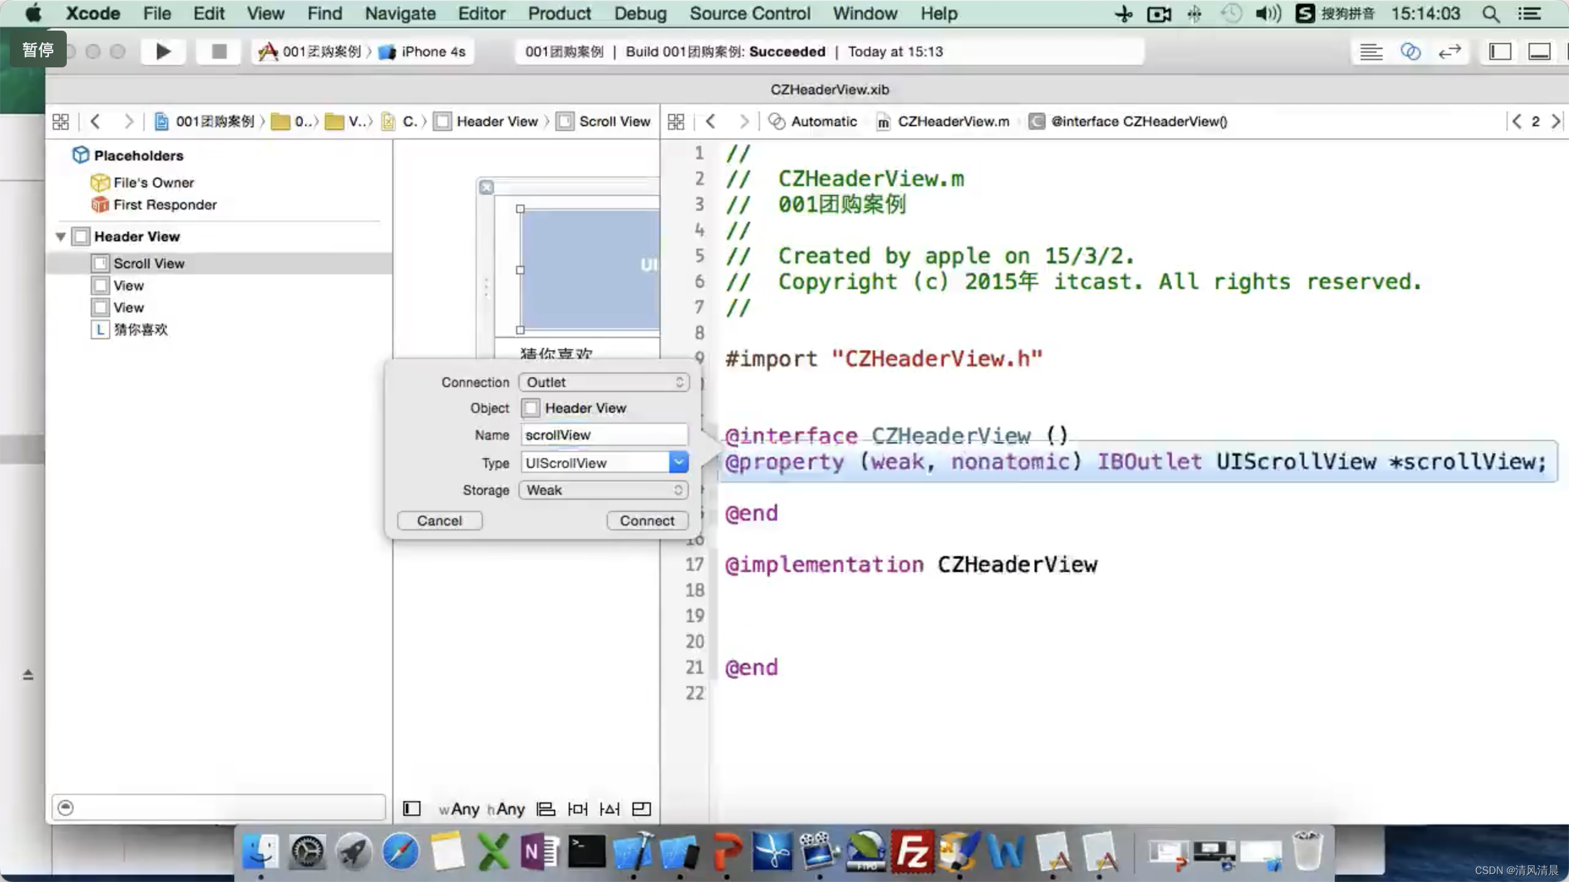The image size is (1569, 882).
Task: Choose the iPhone 4s destination
Action: (x=422, y=51)
